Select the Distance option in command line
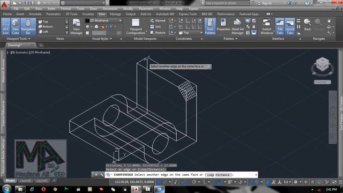This screenshot has height=193, width=343. coord(222,175)
